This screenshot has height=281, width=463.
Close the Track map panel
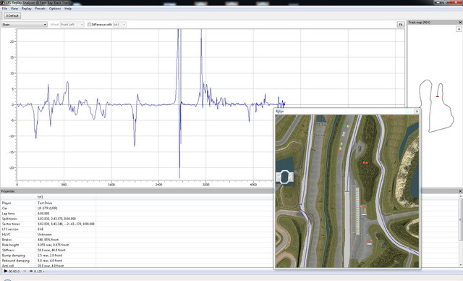(x=460, y=22)
